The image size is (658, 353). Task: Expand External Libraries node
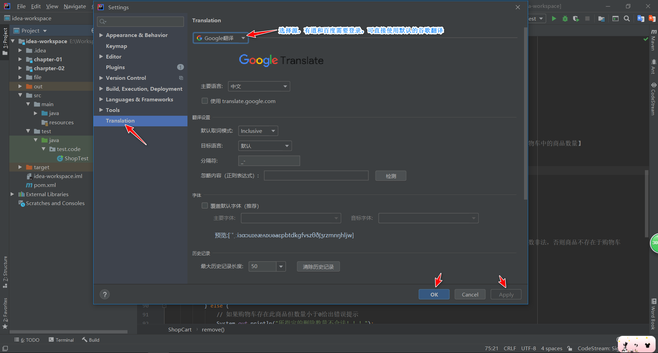coord(12,194)
